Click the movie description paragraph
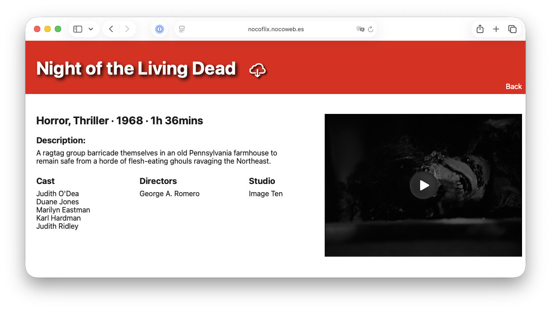Viewport: 551px width, 311px height. pyautogui.click(x=157, y=157)
